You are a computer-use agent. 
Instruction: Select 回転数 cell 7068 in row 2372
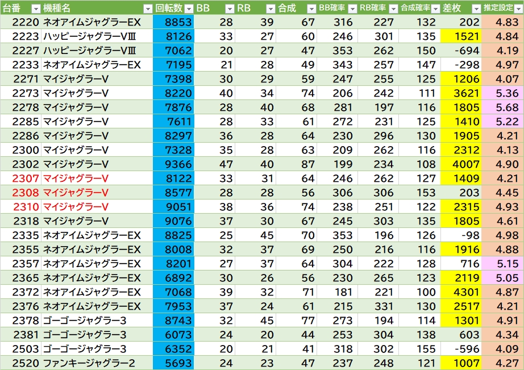pyautogui.click(x=173, y=292)
